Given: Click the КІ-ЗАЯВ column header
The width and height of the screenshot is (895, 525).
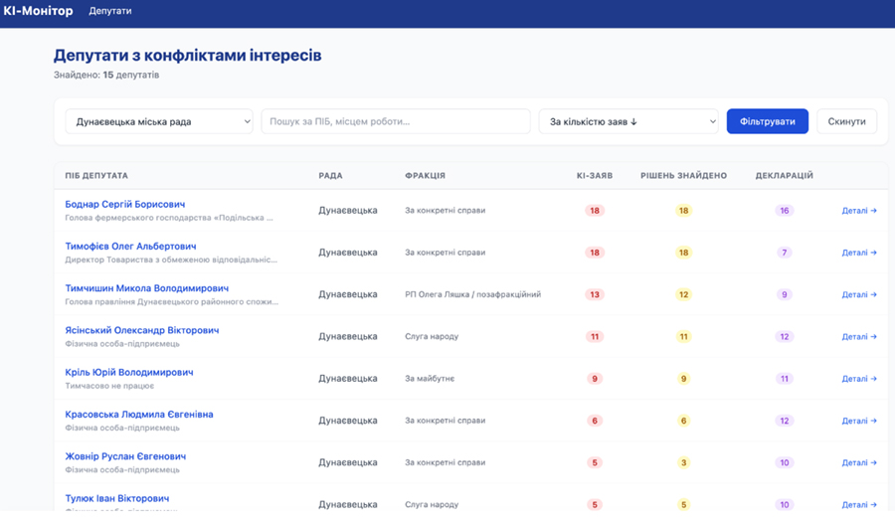Looking at the screenshot, I should pos(595,176).
